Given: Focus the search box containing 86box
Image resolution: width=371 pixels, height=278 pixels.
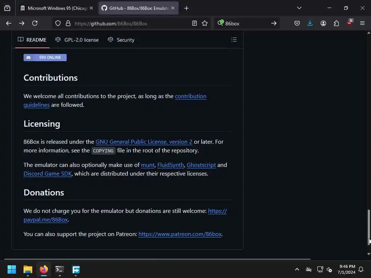Looking at the screenshot, I should [x=246, y=24].
